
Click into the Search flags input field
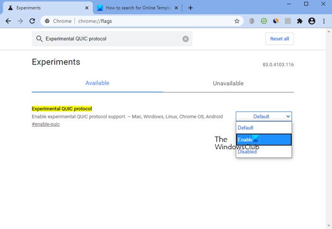click(x=112, y=39)
